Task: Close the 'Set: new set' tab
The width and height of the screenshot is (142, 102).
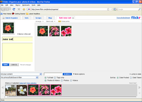Action: [x=73, y=18]
